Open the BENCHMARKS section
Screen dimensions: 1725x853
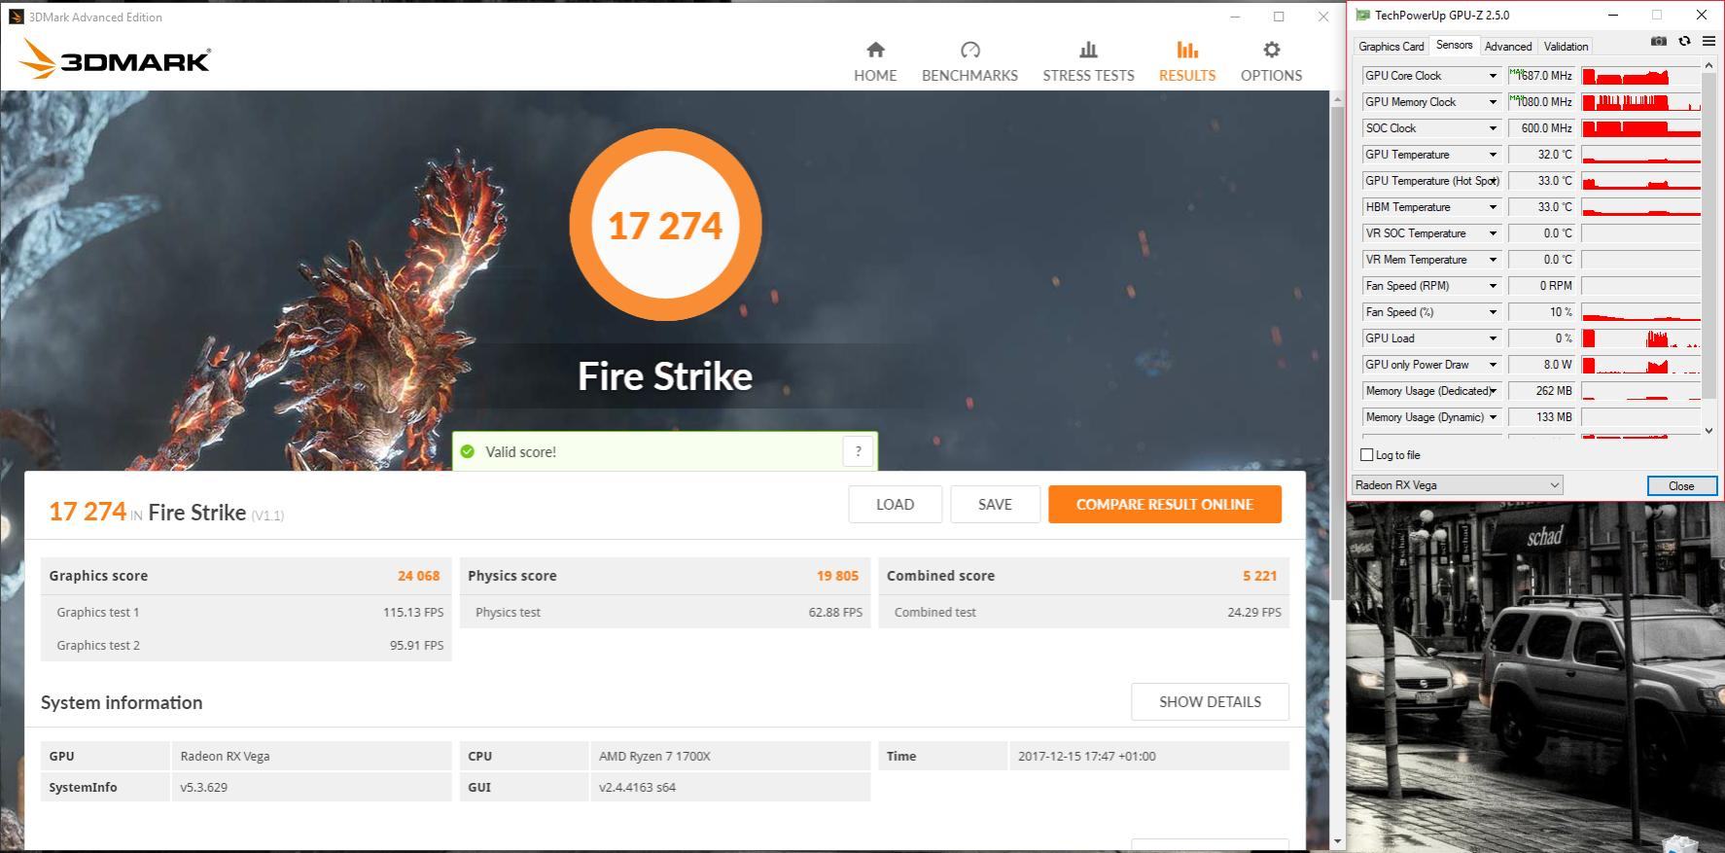[x=969, y=61]
